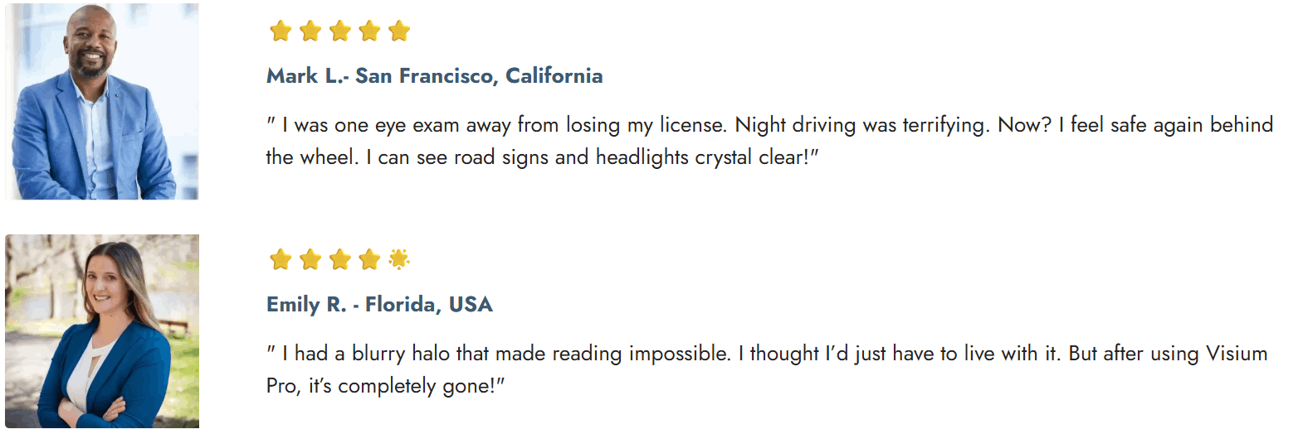This screenshot has width=1298, height=434.
Task: Click the third star in Mark's rating
Action: [x=340, y=31]
